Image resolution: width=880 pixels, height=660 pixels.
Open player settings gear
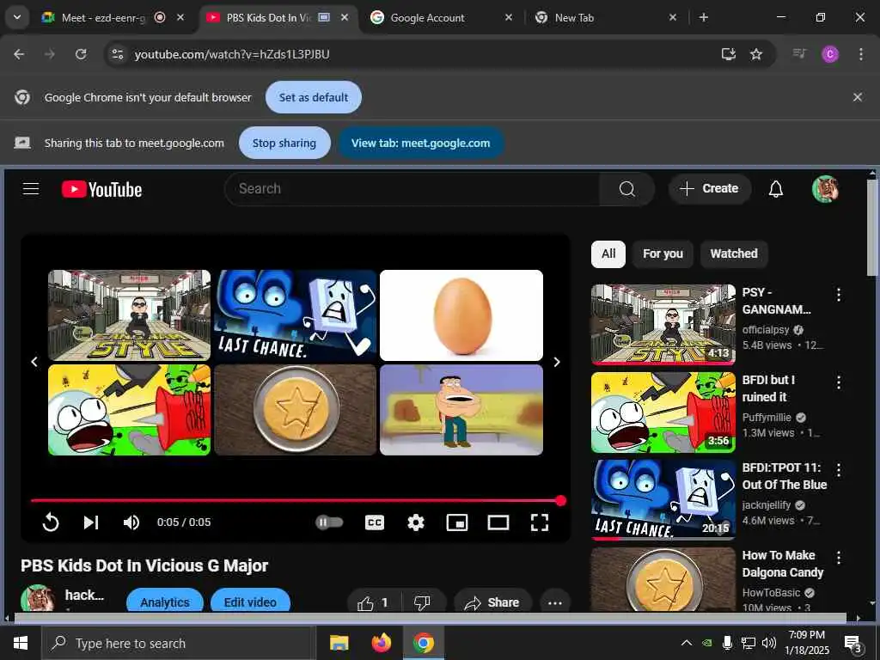click(416, 522)
